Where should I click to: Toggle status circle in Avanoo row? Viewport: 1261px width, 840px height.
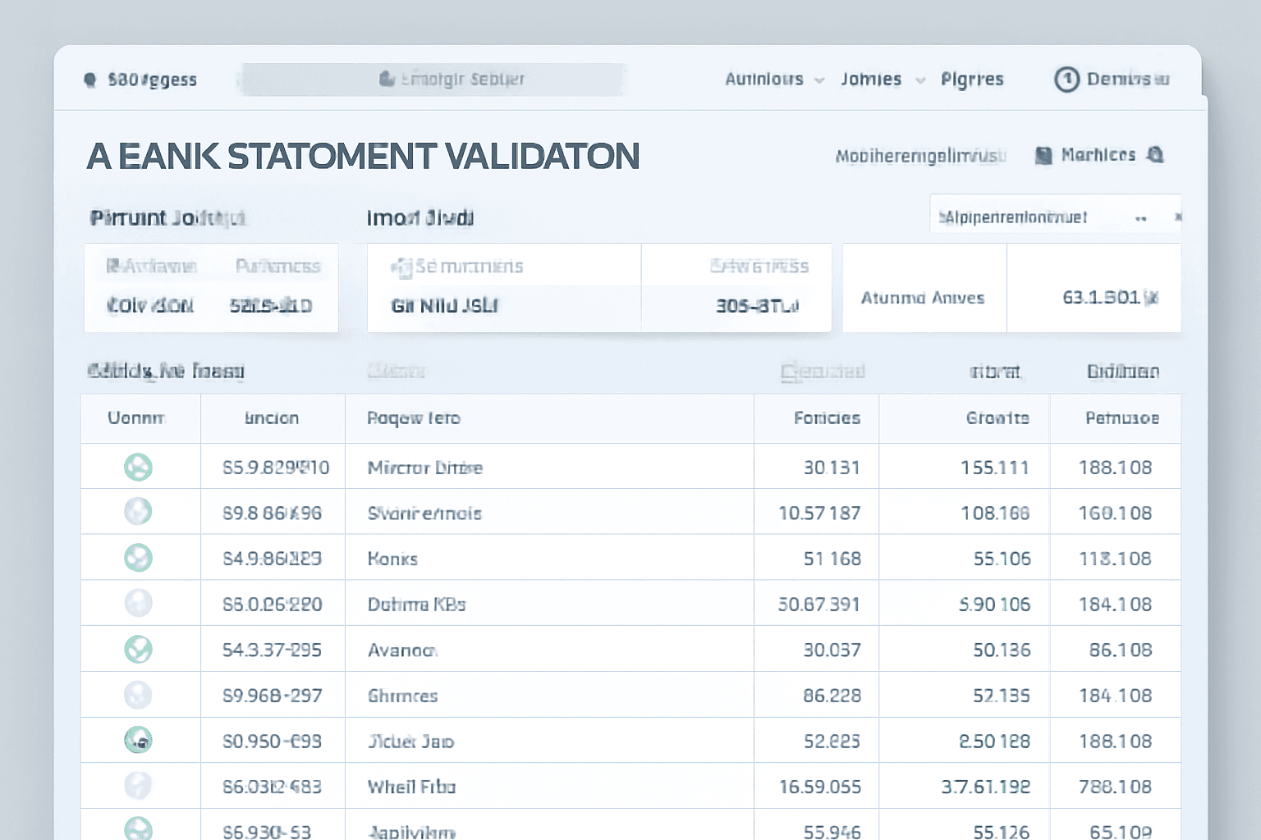coord(138,649)
